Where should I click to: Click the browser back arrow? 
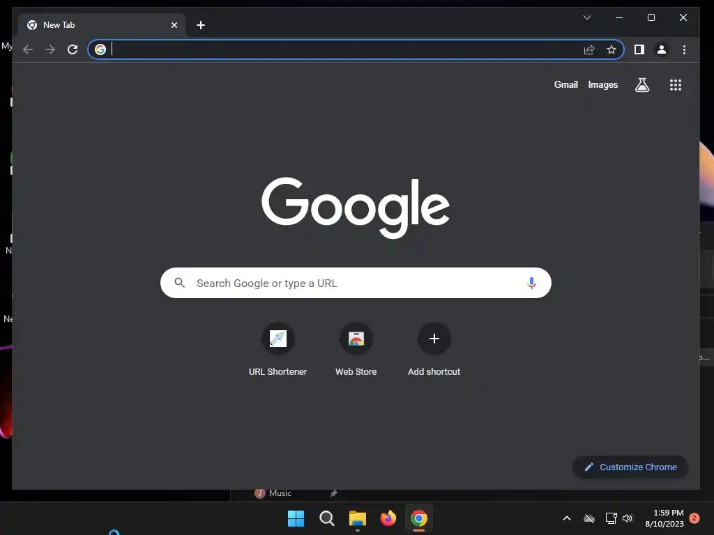click(x=28, y=49)
